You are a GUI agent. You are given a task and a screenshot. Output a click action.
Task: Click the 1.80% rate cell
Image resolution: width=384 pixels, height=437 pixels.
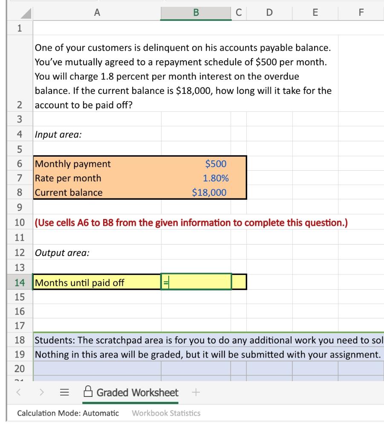(x=196, y=178)
